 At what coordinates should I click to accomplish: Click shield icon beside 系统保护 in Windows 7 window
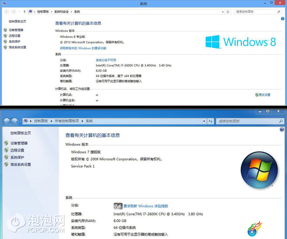[x=6, y=157]
